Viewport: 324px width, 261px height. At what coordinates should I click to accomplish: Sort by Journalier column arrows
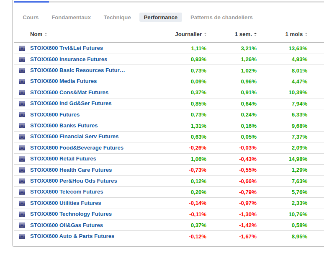click(205, 34)
